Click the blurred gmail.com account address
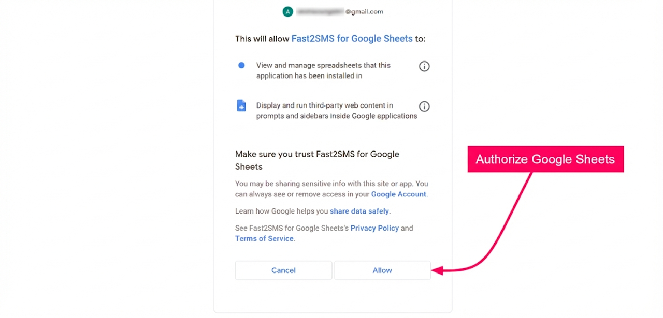 click(x=339, y=11)
